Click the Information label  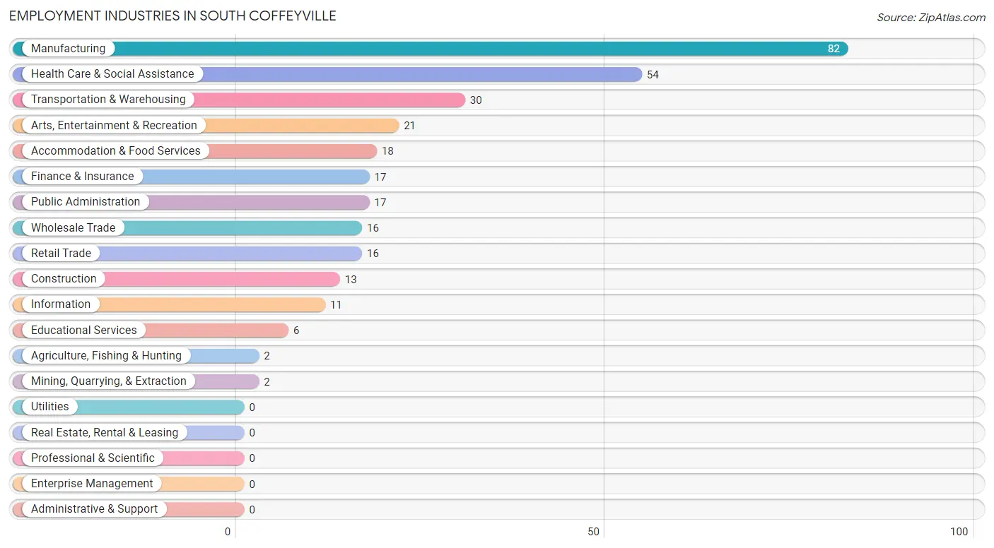click(x=61, y=304)
